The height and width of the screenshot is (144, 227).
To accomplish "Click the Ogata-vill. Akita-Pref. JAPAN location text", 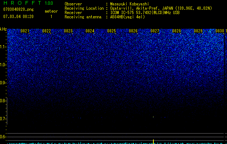I will click(161, 8).
